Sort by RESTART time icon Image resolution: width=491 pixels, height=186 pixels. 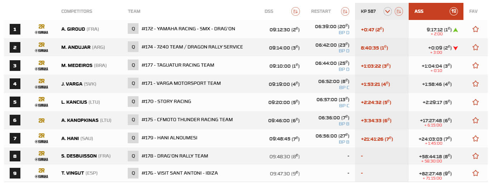tap(345, 11)
